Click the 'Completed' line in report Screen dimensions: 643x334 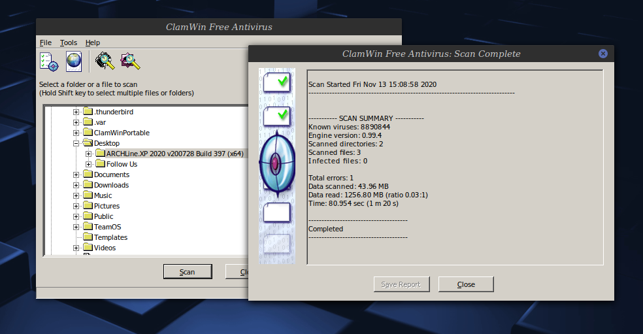[x=325, y=229]
